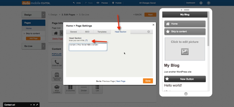Click the Publish up-arrow icon
This screenshot has width=234, height=107.
[113, 3]
